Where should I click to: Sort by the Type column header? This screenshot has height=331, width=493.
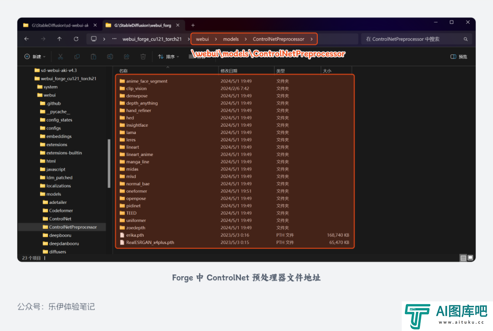coord(298,71)
